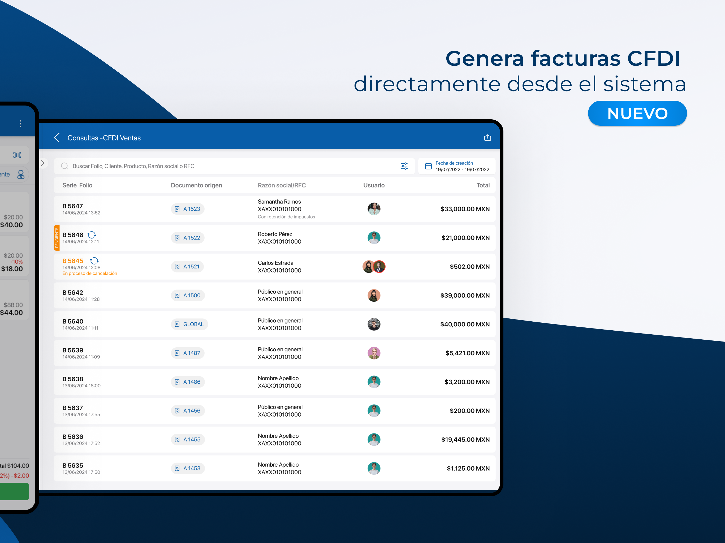725x543 pixels.
Task: Open origin document A 1487
Action: [x=187, y=353]
